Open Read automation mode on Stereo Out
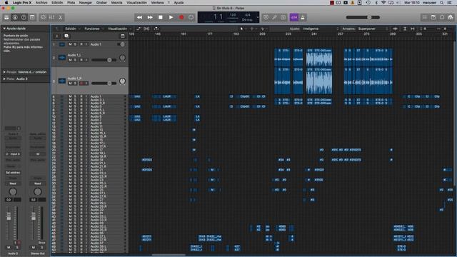This screenshot has width=457, height=257. 38,183
